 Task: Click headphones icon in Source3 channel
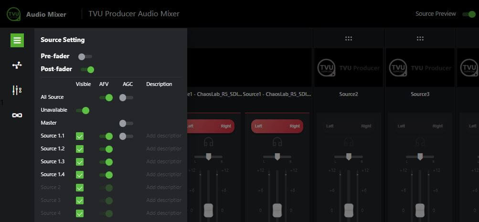coord(420,142)
